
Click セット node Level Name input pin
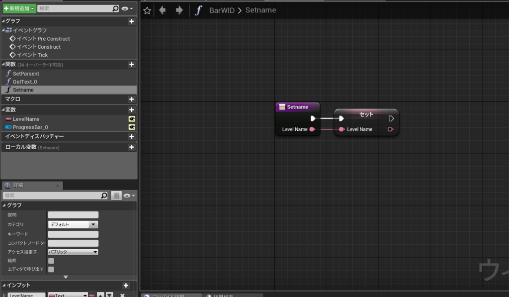(x=341, y=129)
